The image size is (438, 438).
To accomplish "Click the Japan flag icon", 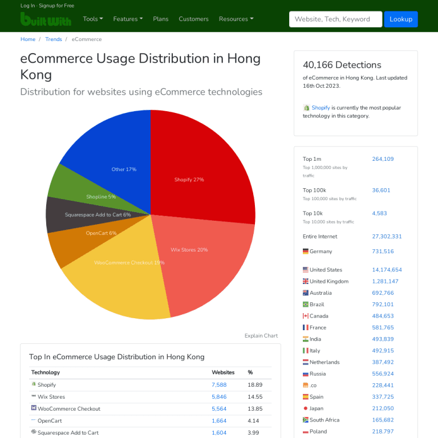I will tap(305, 408).
